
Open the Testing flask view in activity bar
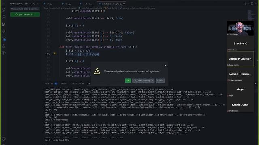(x=4, y=46)
